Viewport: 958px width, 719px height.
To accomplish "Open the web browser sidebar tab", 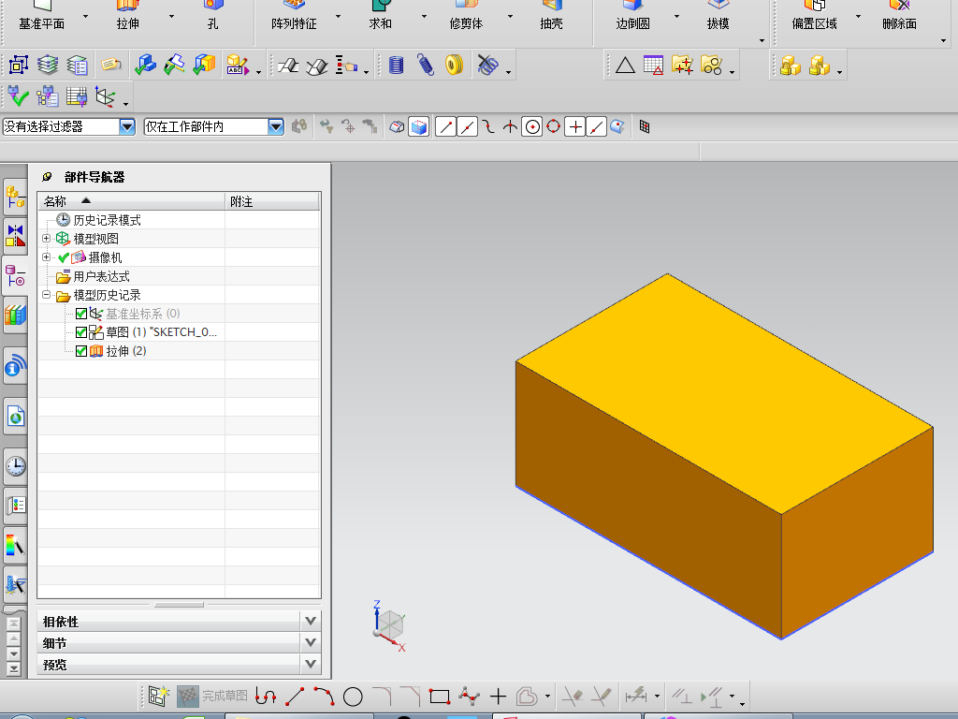I will coord(15,417).
